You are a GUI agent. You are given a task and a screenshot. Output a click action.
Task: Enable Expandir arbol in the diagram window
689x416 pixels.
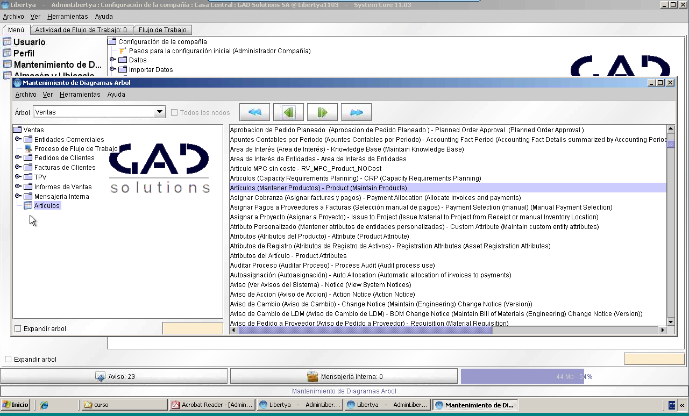18,328
